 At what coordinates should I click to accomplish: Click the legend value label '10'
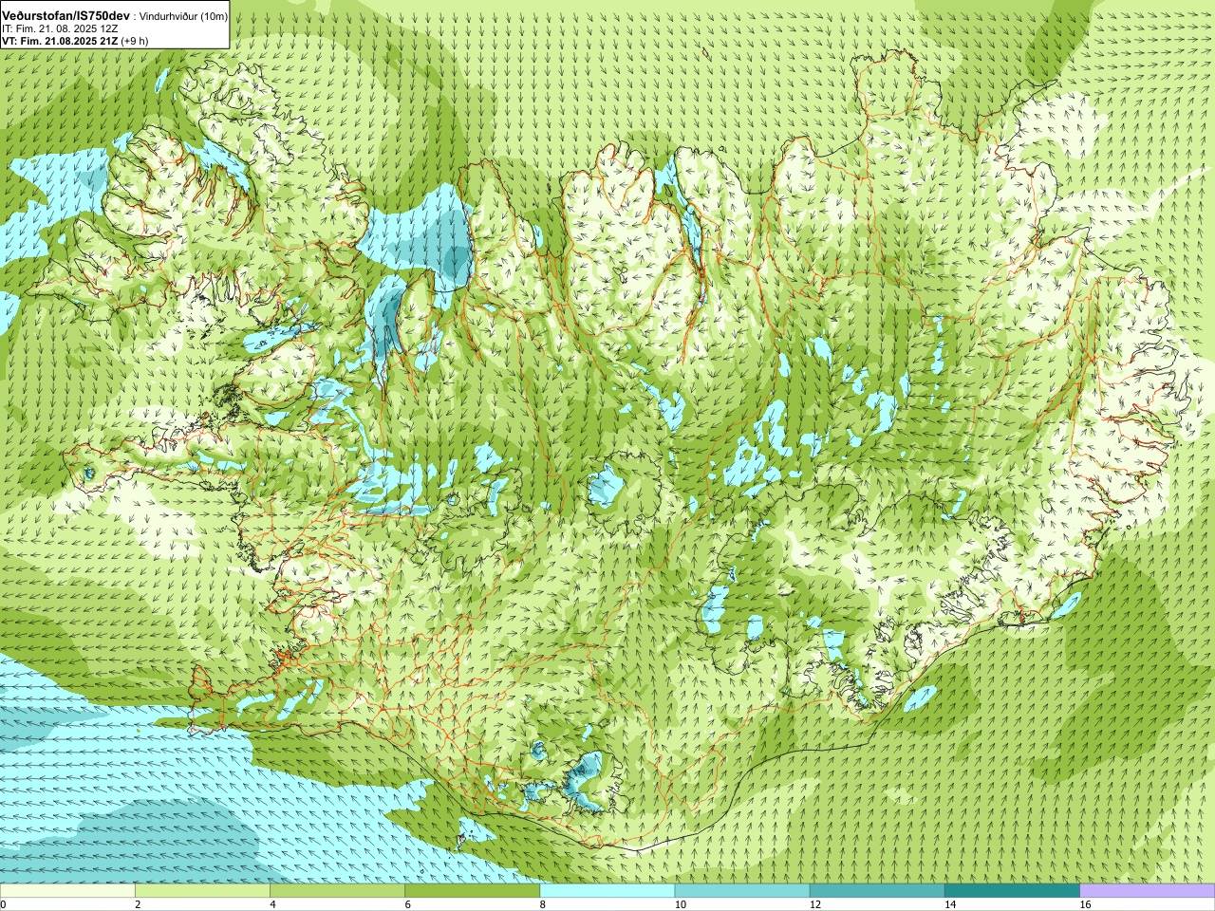click(x=680, y=904)
